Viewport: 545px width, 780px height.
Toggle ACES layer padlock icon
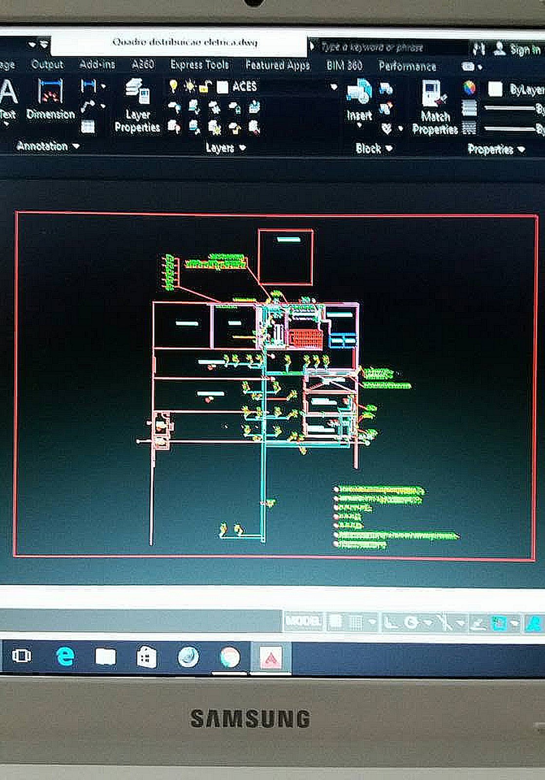pyautogui.click(x=205, y=87)
